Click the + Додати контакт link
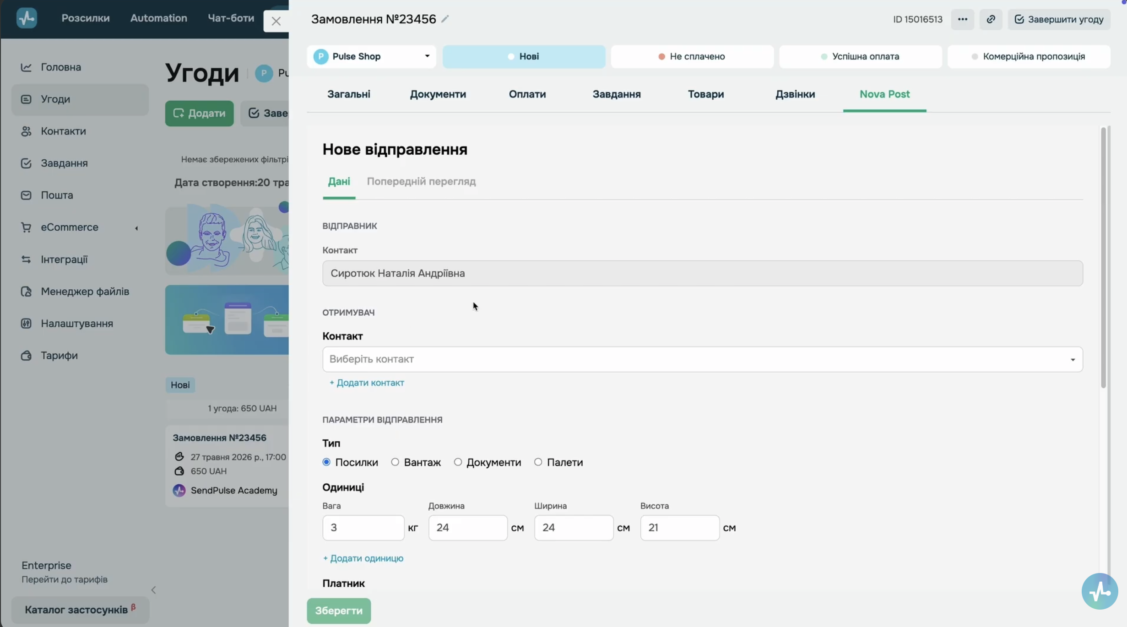 coord(367,383)
